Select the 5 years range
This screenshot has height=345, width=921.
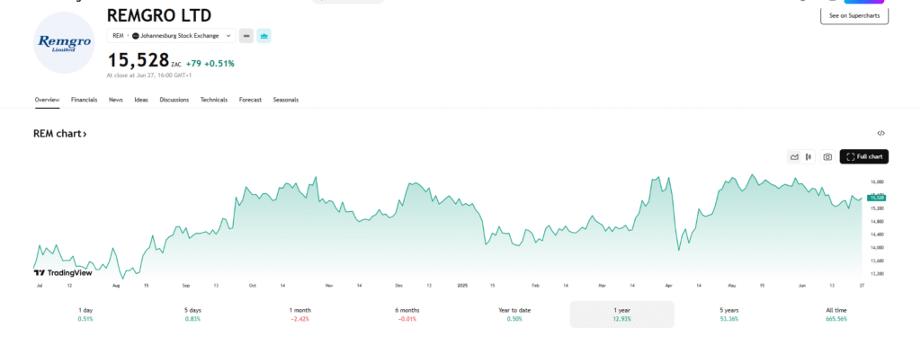729,314
